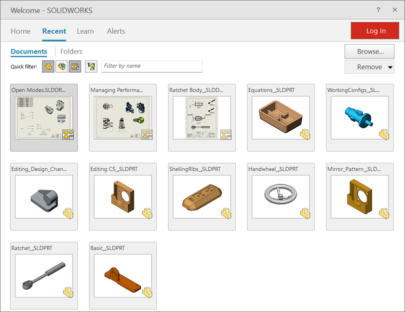
Task: Click the part icon on Handwheel tile
Action: [x=305, y=213]
